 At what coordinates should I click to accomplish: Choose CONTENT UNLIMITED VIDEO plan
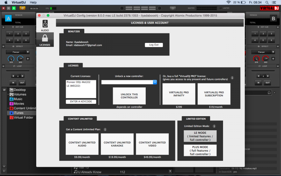click(152, 144)
